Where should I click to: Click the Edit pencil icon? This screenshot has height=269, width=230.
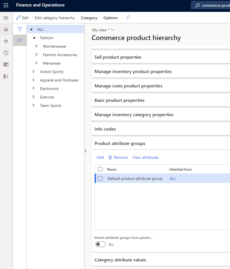click(17, 17)
